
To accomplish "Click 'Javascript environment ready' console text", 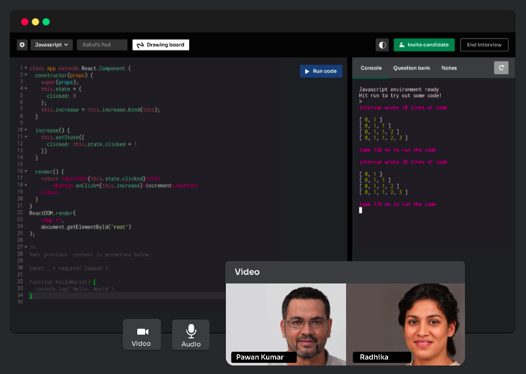I will click(399, 89).
